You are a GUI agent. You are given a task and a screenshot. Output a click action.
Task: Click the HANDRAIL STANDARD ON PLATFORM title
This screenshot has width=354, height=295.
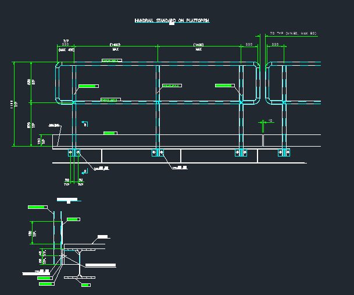click(171, 20)
